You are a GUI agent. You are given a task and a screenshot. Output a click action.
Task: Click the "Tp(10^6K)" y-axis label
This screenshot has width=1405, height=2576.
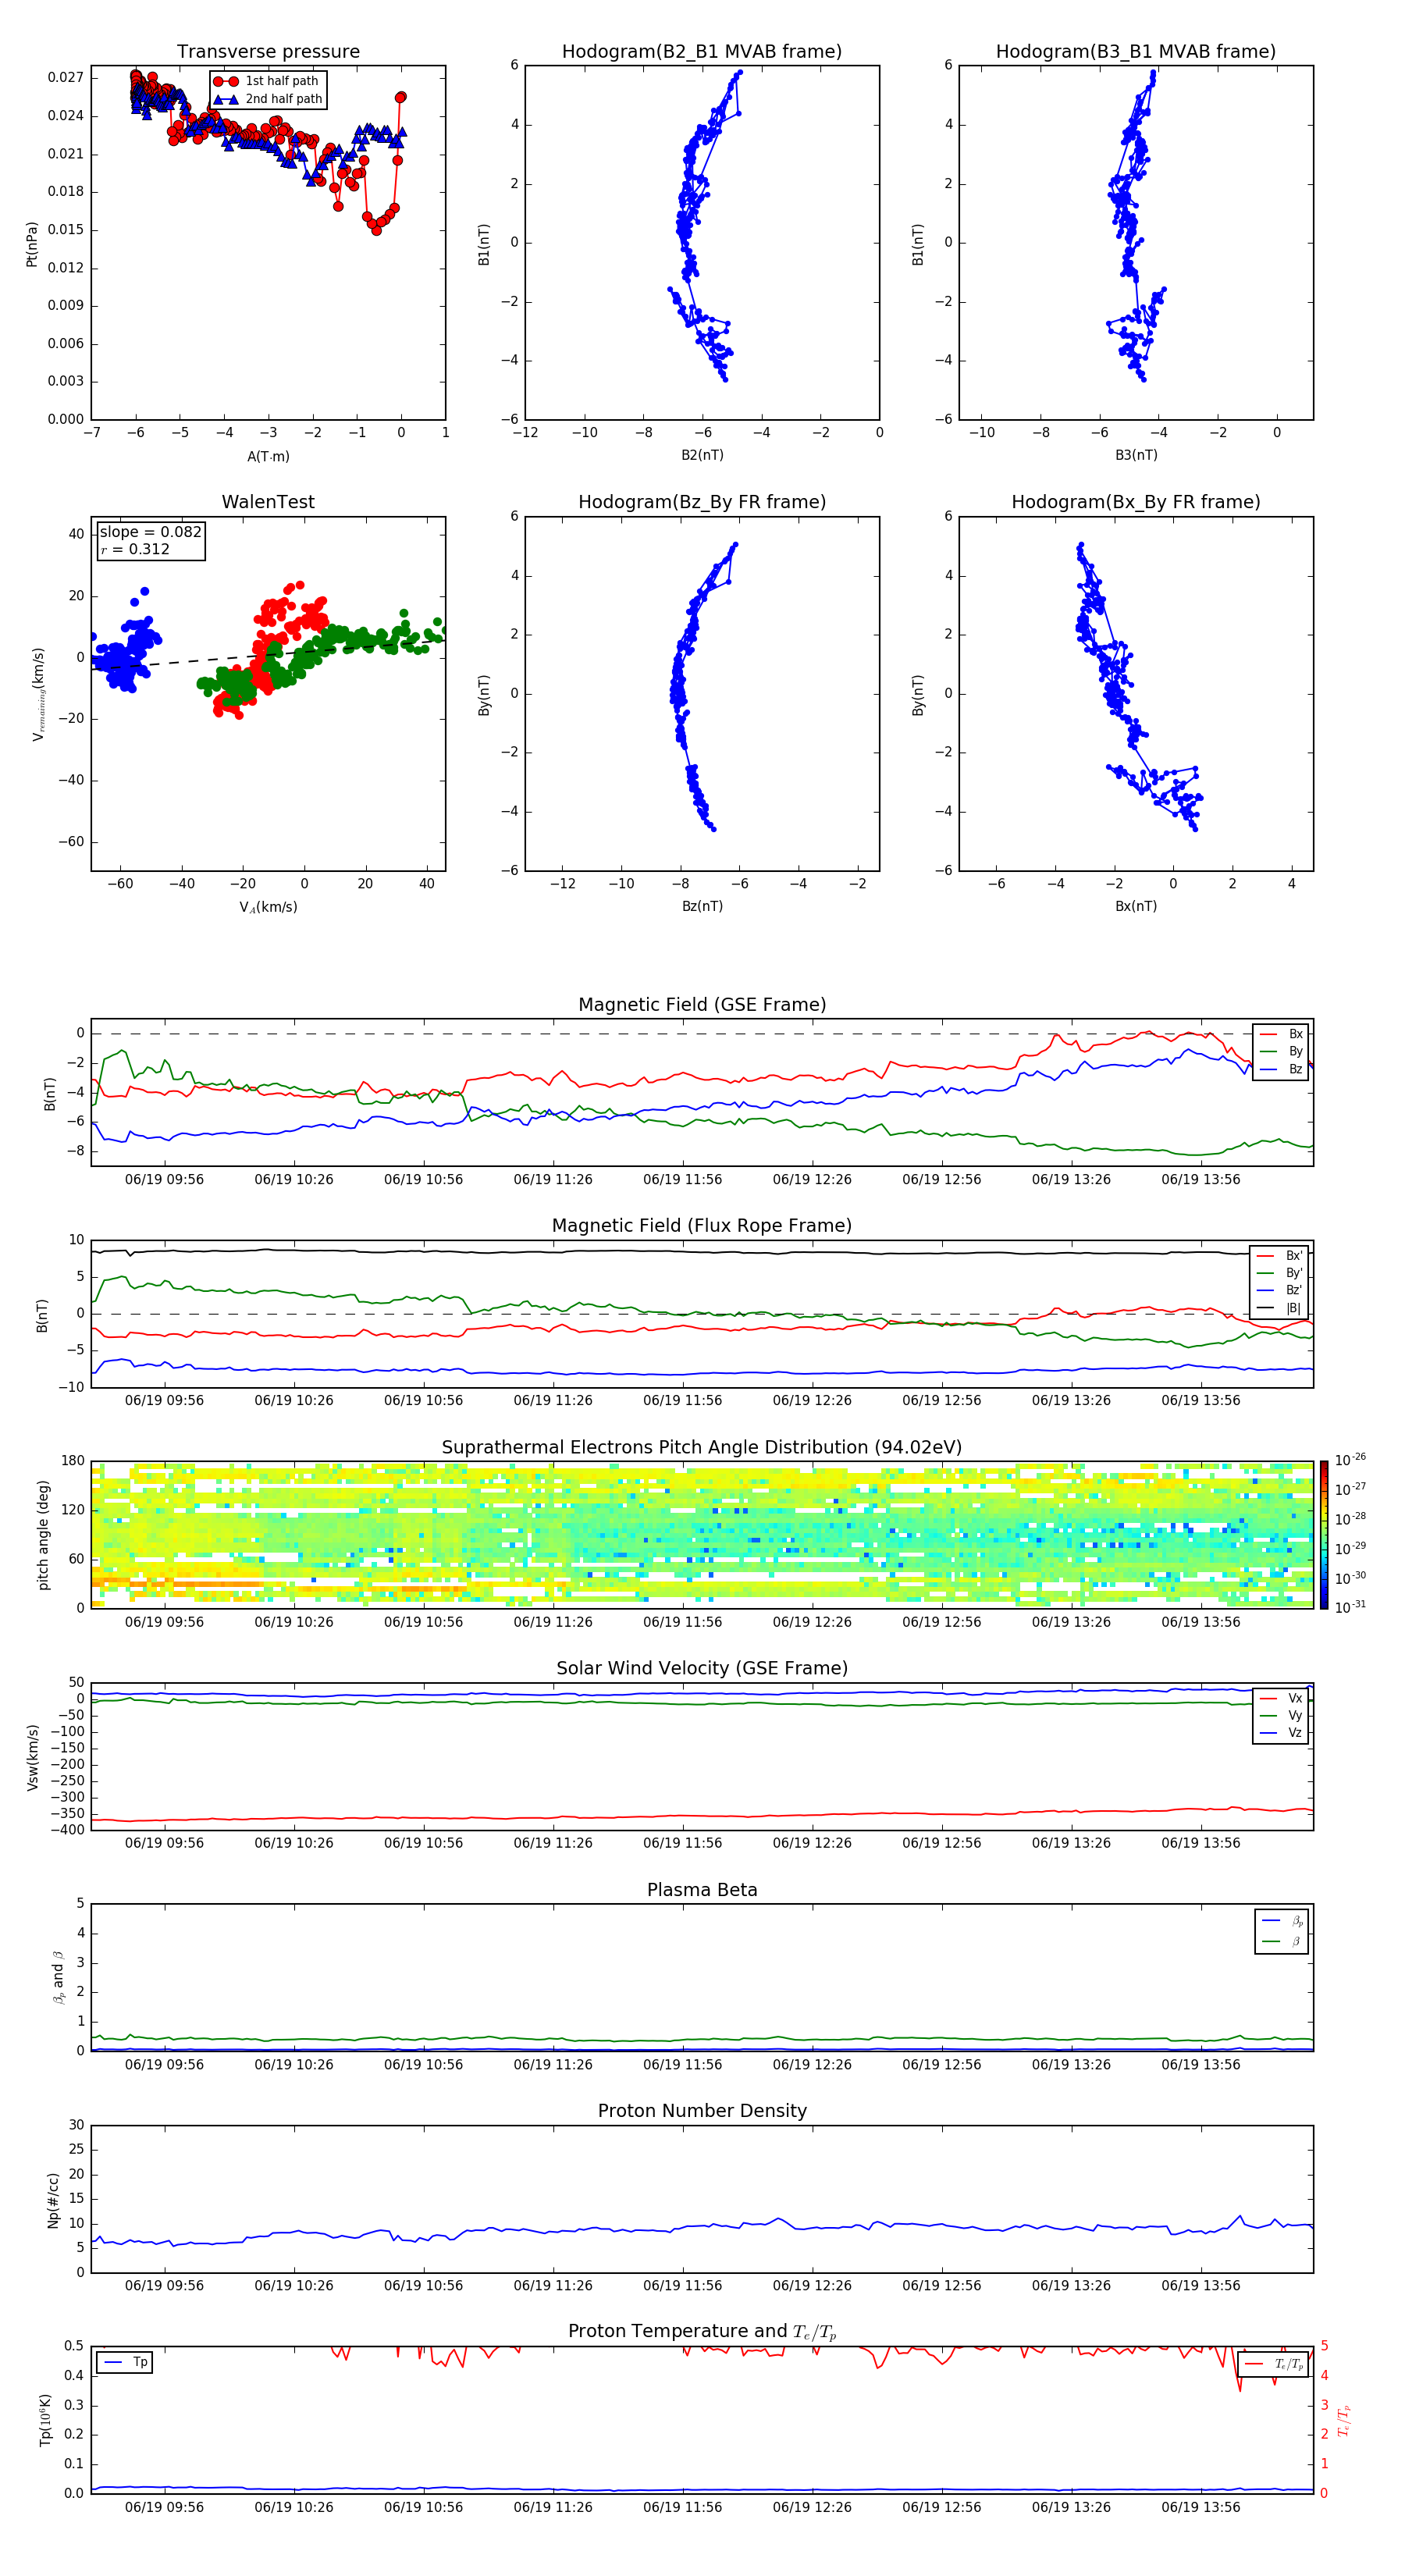click(x=45, y=2420)
